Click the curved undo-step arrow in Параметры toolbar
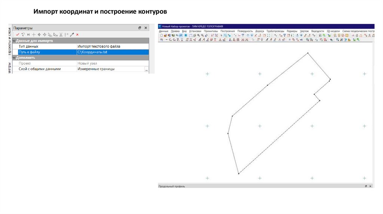 [x=23, y=35]
